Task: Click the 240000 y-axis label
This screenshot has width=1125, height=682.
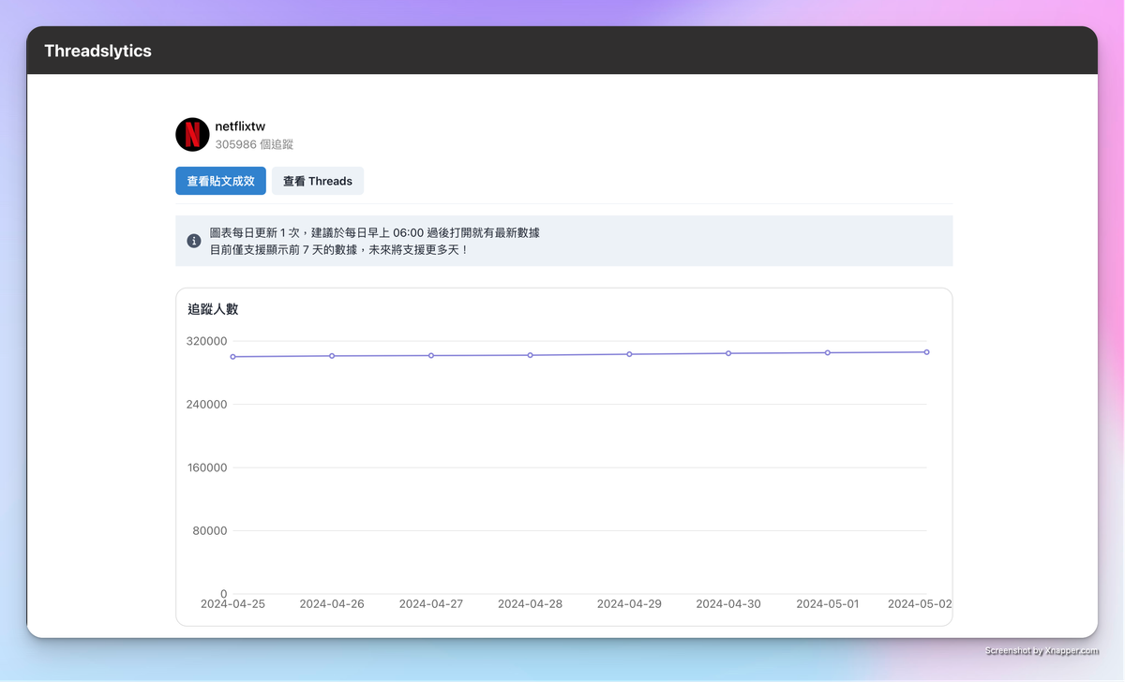Action: (205, 405)
